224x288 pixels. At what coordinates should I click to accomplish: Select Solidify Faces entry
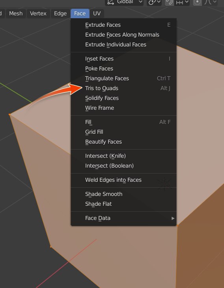(x=123, y=98)
